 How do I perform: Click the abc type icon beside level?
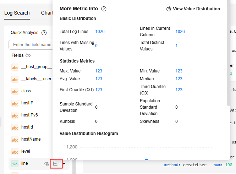click(15, 152)
